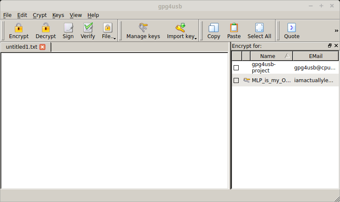Image resolution: width=340 pixels, height=202 pixels.
Task: Click the window resize grip corner
Action: [x=337, y=199]
